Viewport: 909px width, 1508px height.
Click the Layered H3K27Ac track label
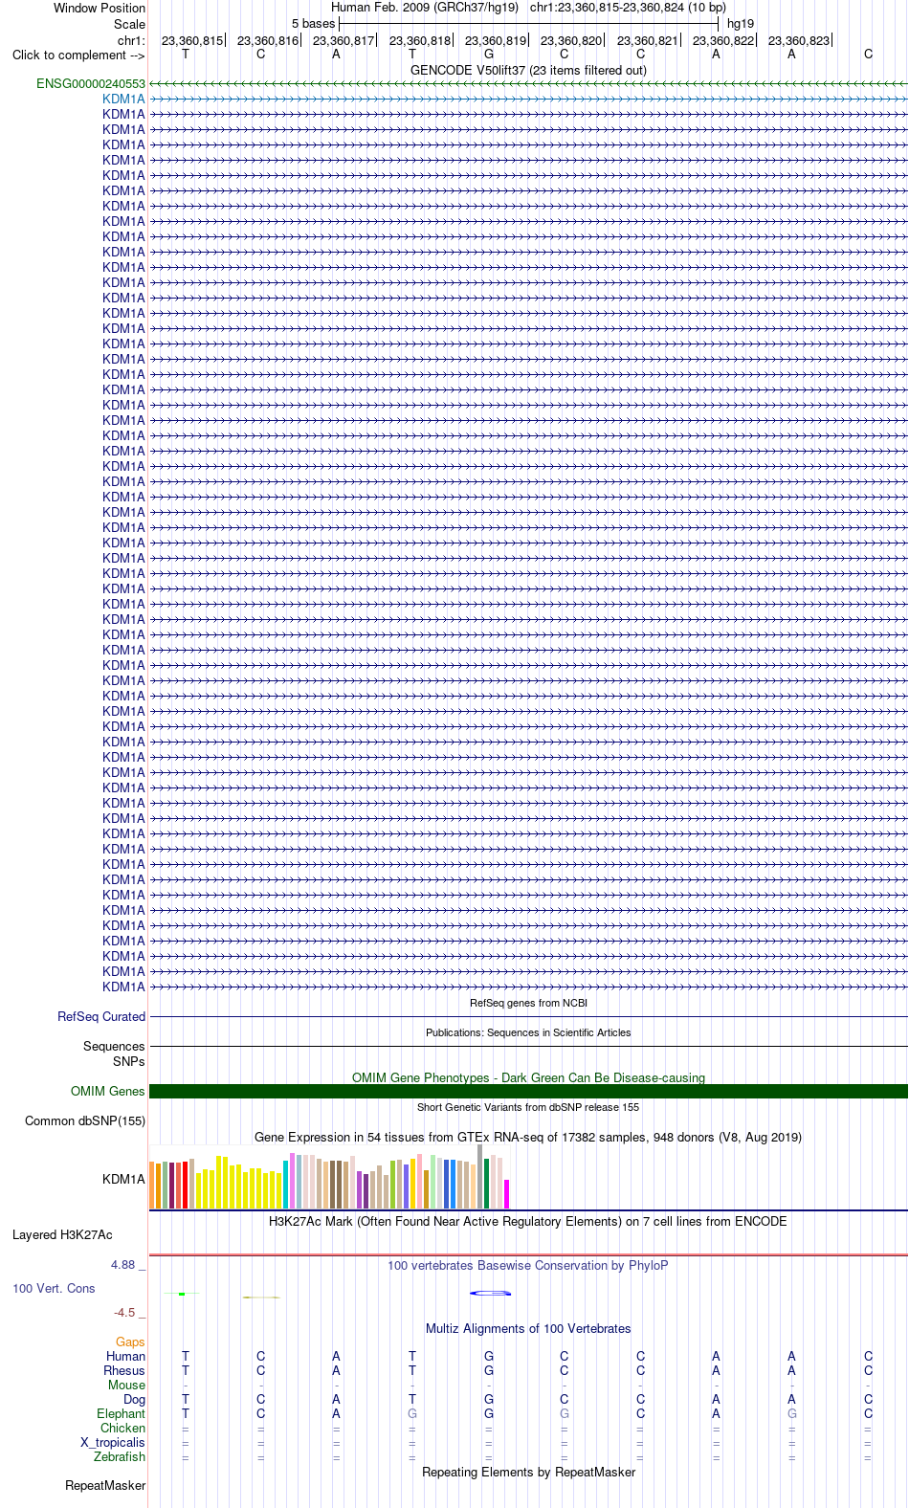pyautogui.click(x=62, y=1235)
